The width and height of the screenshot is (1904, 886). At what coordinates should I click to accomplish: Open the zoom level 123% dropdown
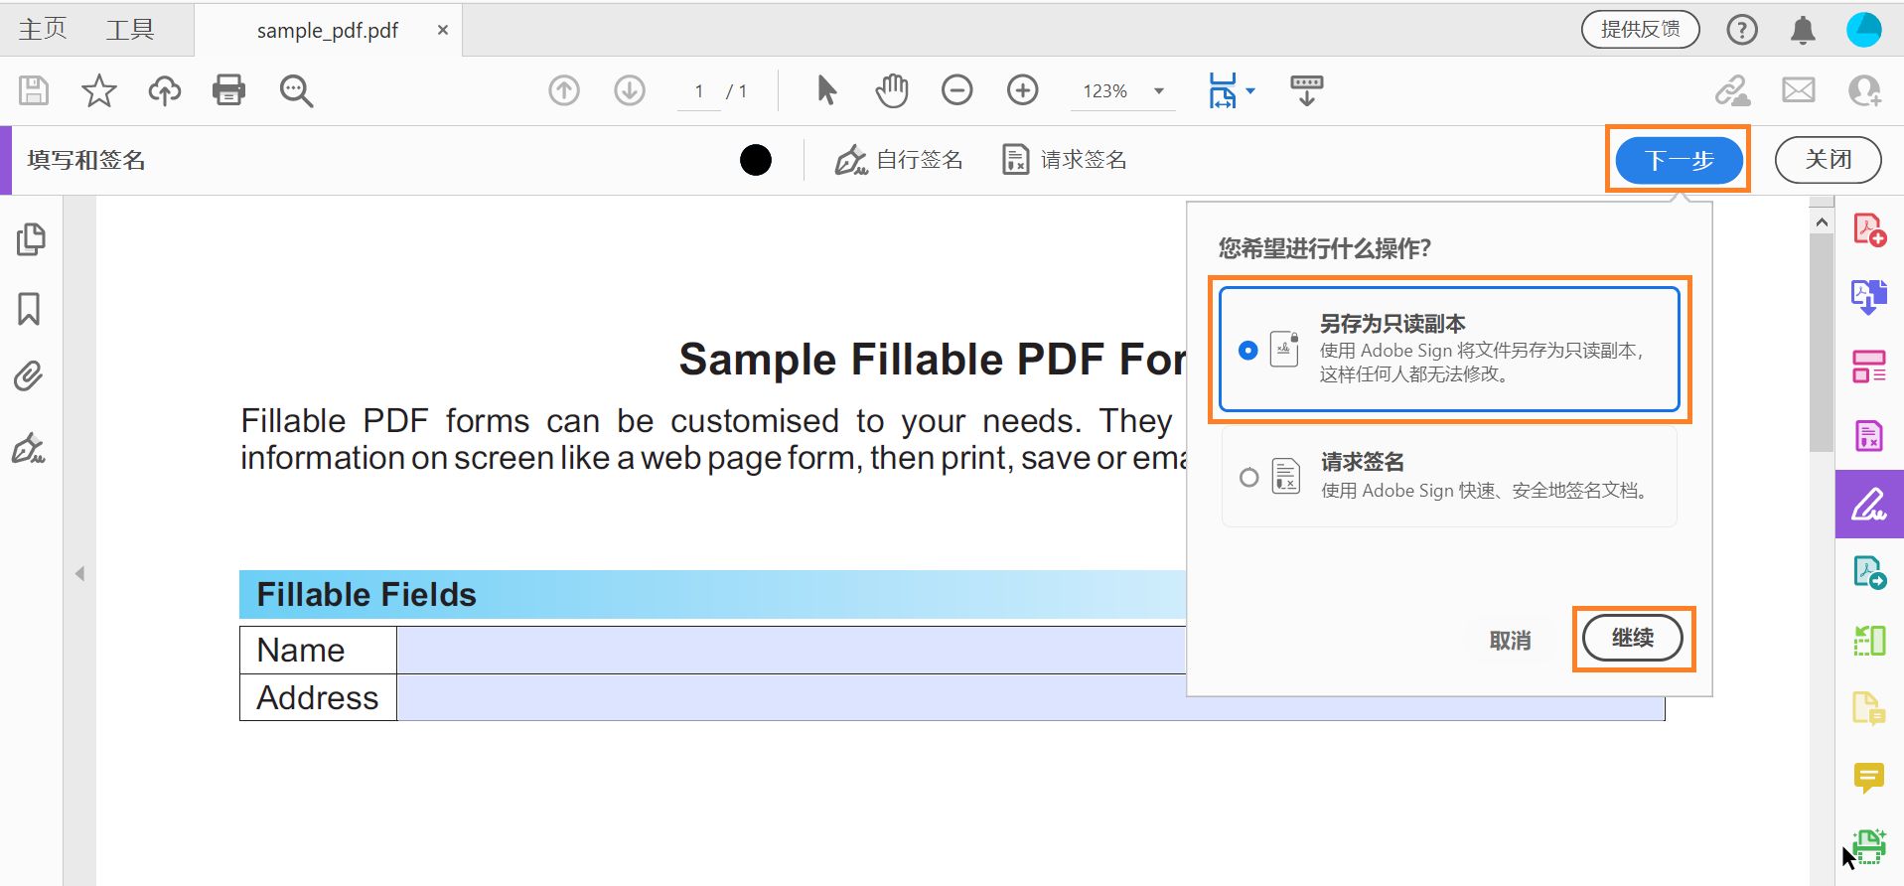(x=1123, y=90)
